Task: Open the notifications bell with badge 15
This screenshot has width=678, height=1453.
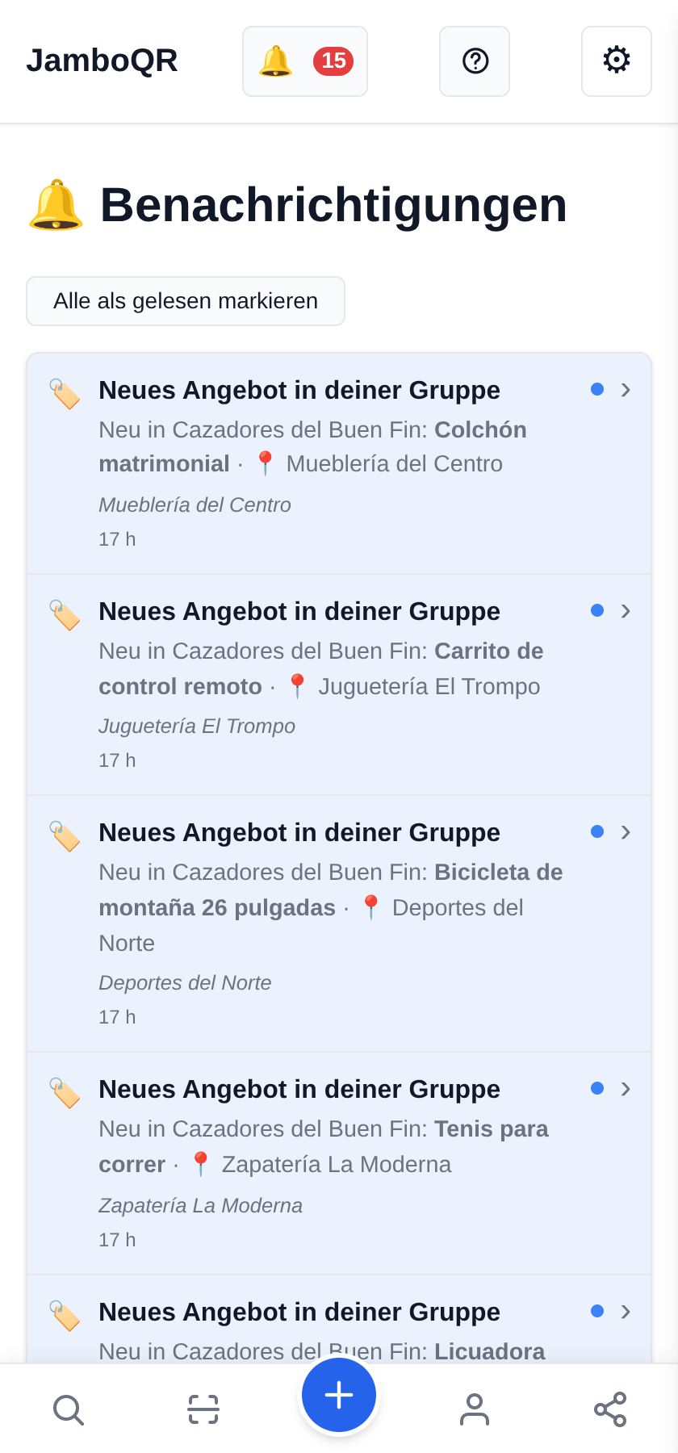Action: [305, 61]
